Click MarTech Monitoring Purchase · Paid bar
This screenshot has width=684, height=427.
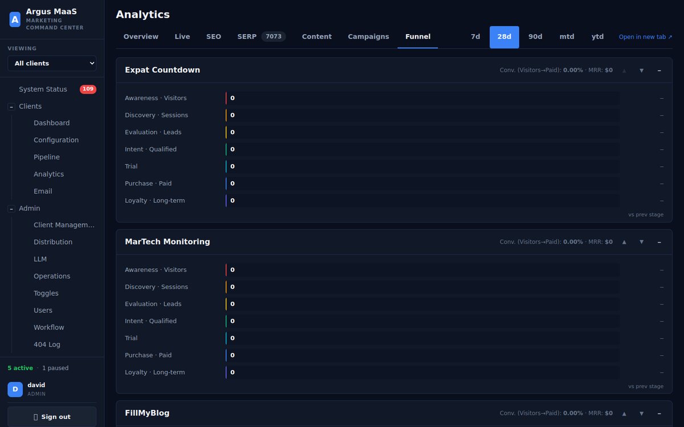422,355
